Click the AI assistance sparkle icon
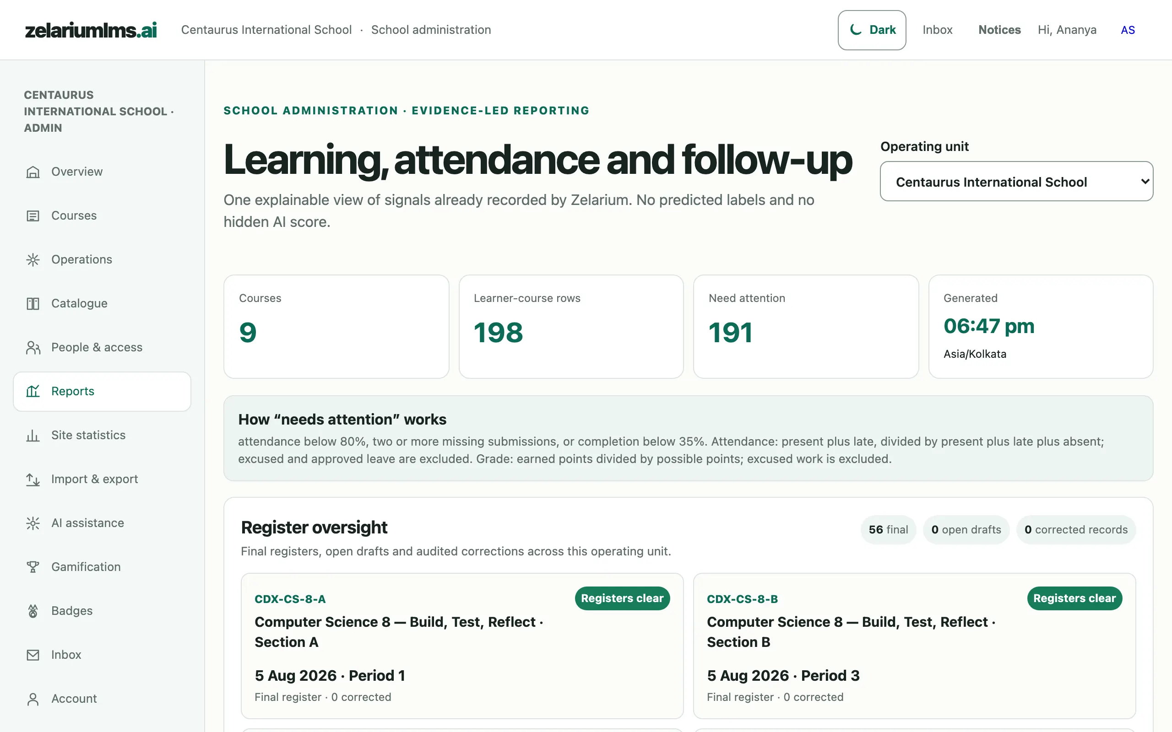 pyautogui.click(x=33, y=523)
